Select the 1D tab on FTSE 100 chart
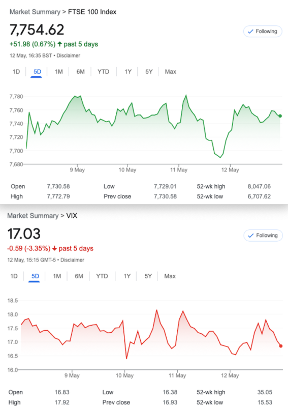Image resolution: width=288 pixels, height=407 pixels. click(x=16, y=72)
